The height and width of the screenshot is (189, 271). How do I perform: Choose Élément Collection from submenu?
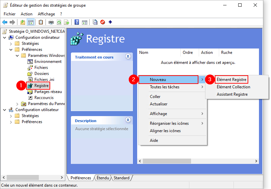click(234, 87)
